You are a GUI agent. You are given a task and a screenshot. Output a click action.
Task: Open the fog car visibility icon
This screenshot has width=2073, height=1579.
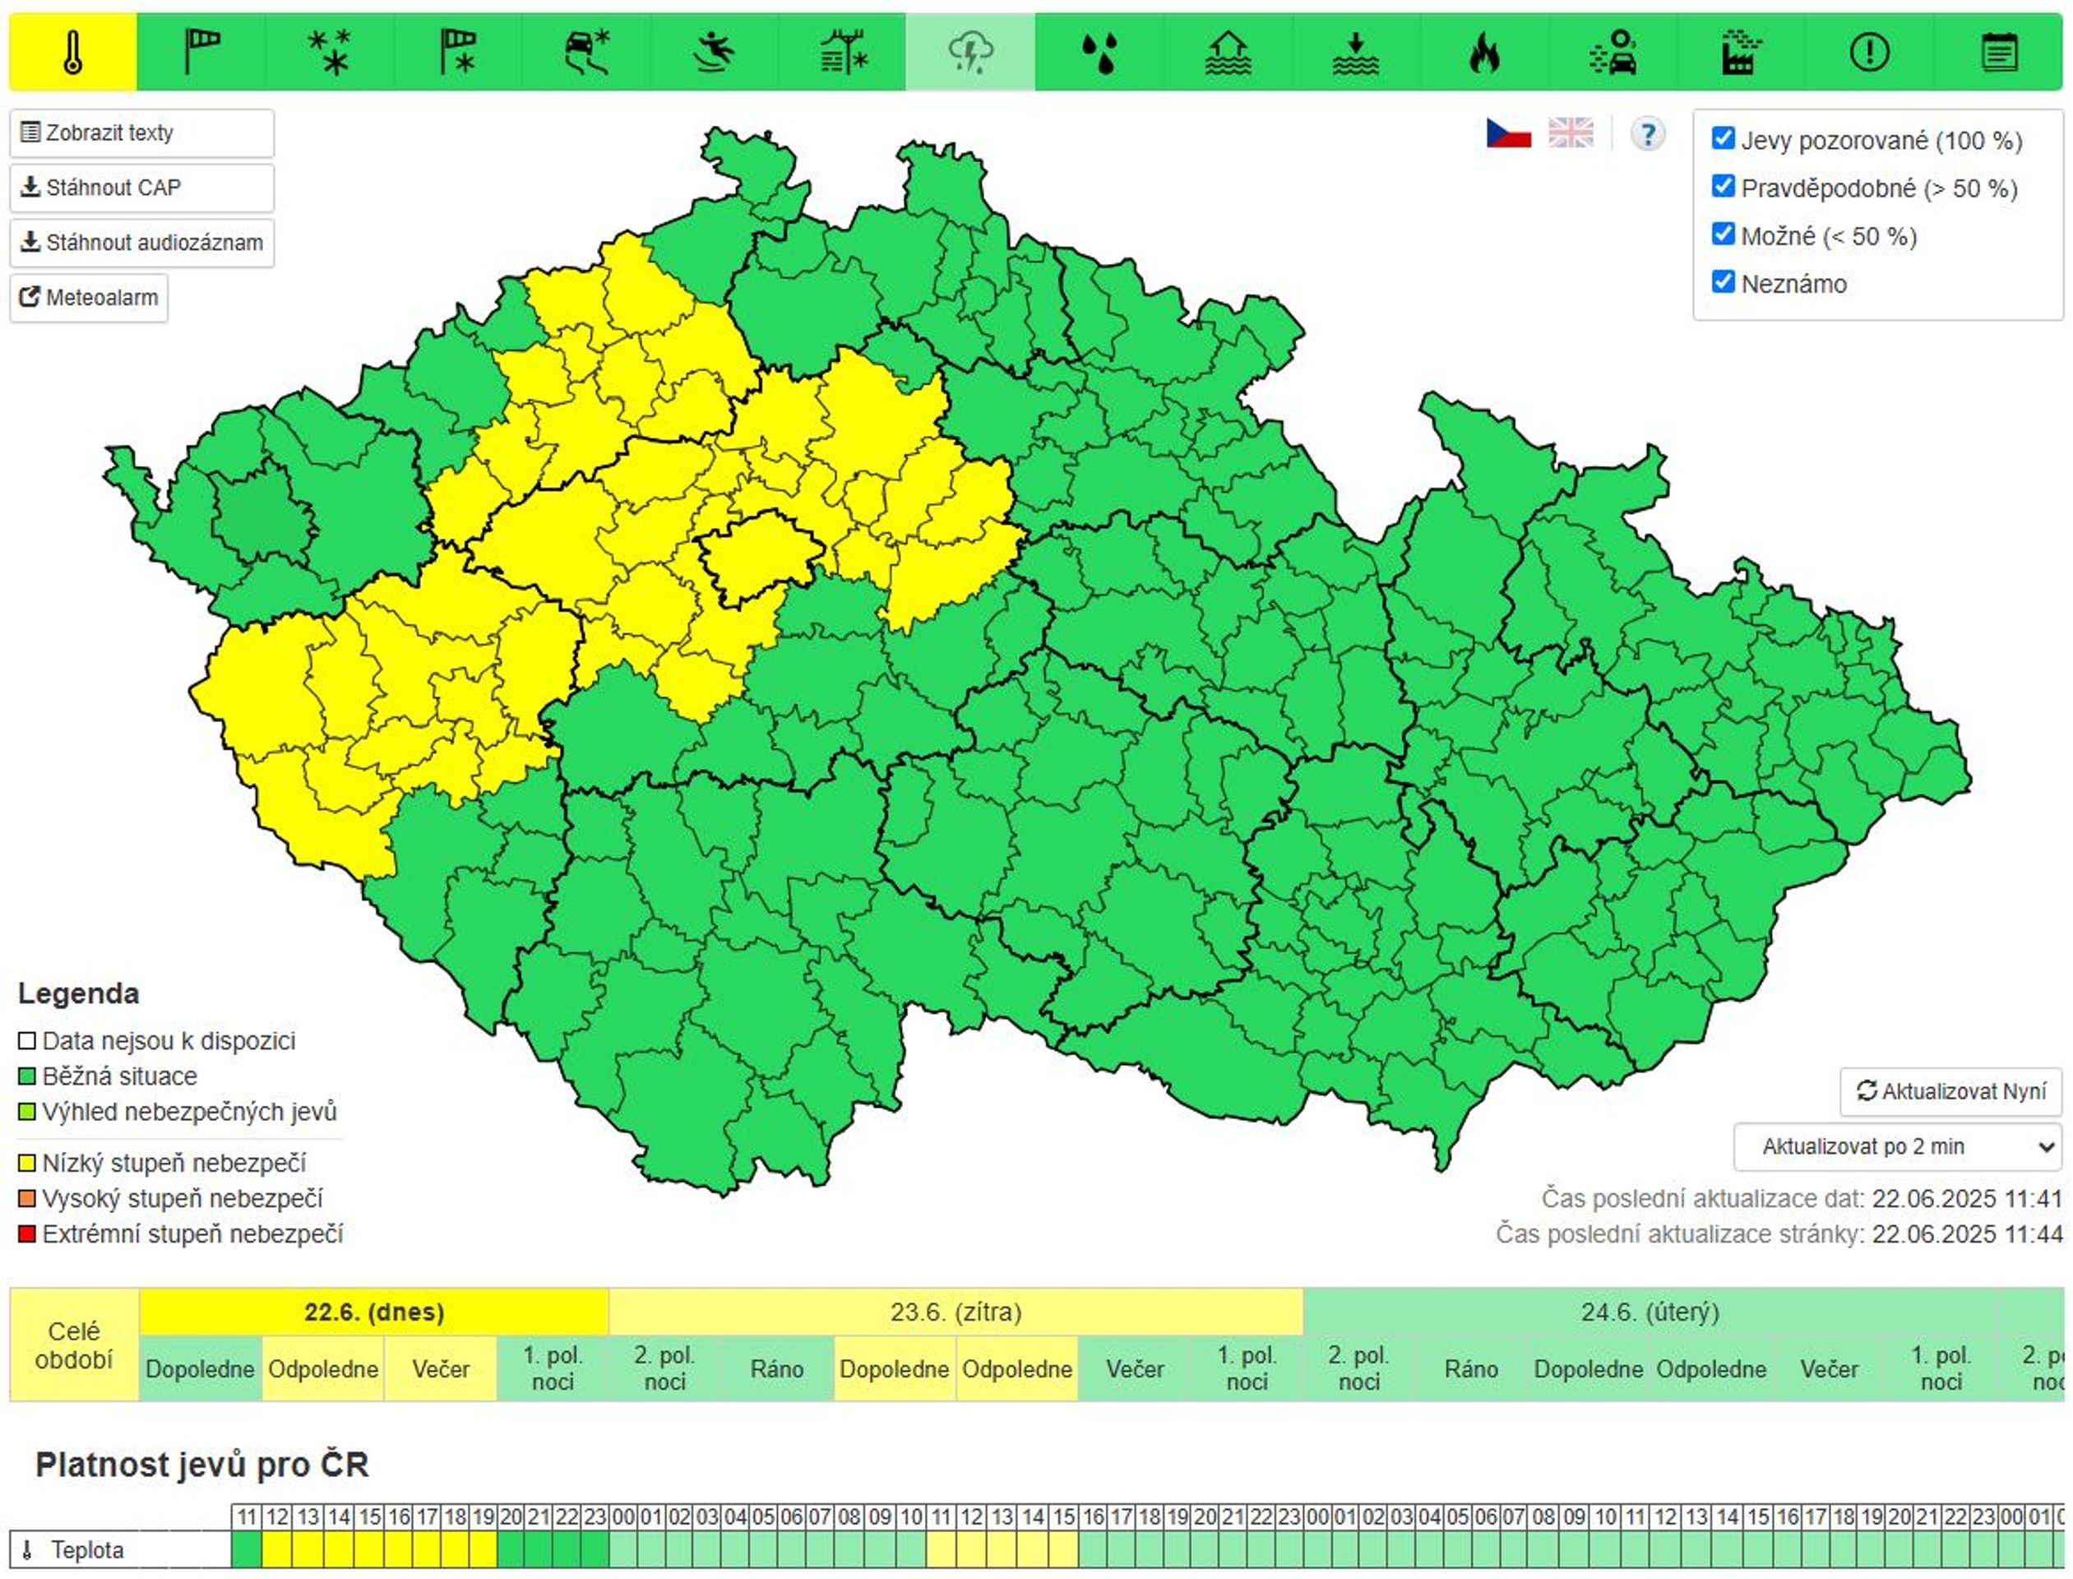pyautogui.click(x=1613, y=52)
